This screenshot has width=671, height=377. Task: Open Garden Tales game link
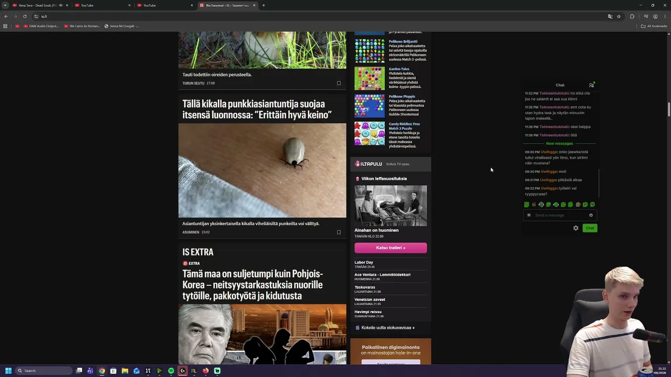point(399,69)
